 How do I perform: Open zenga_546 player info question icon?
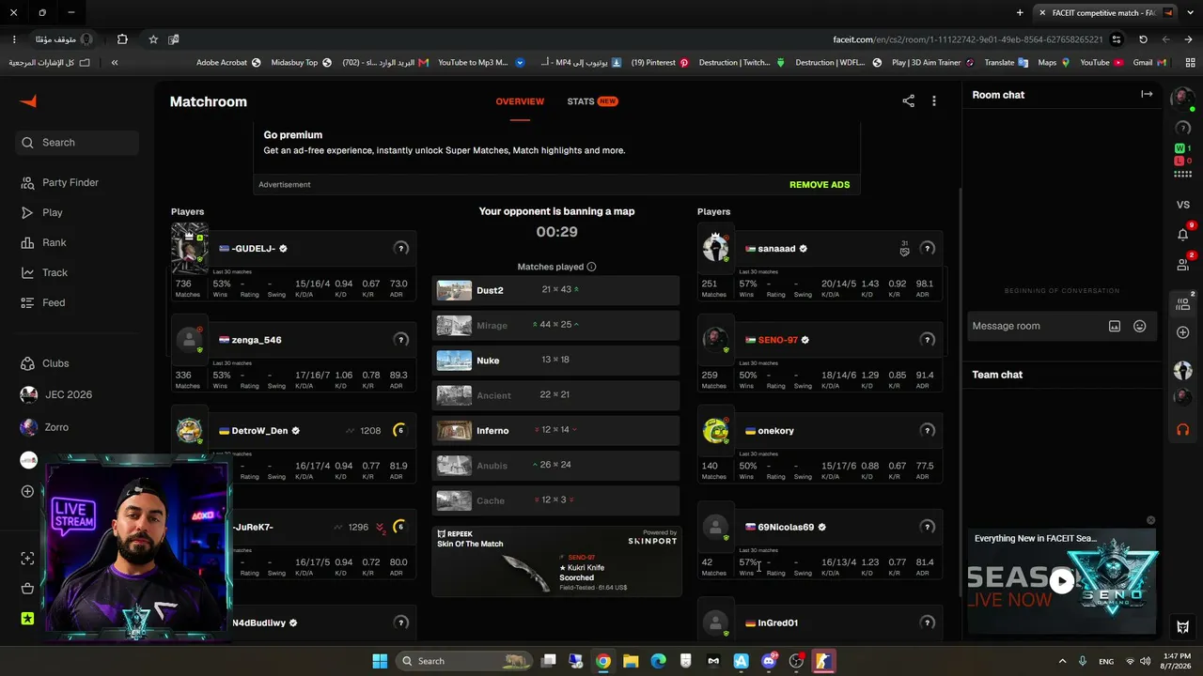click(x=401, y=340)
